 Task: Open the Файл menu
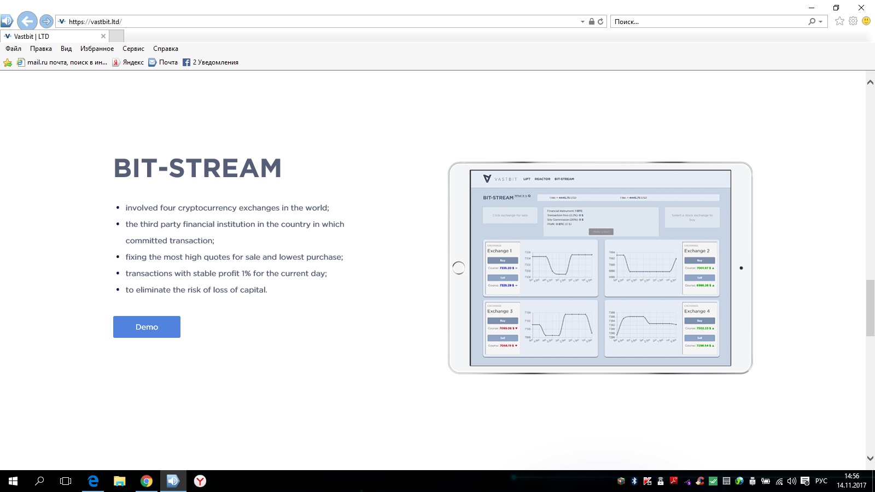[14, 49]
